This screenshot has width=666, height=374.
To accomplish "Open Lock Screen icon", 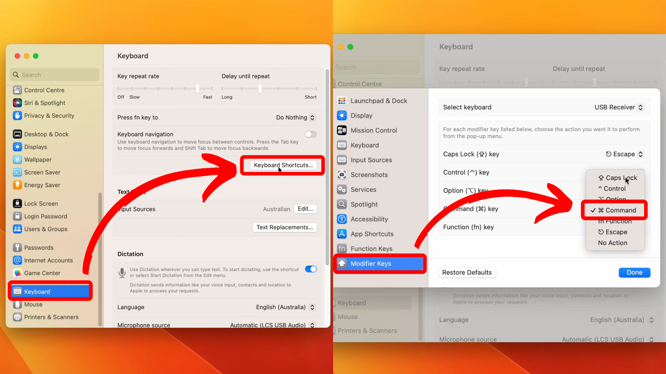I will 17,204.
